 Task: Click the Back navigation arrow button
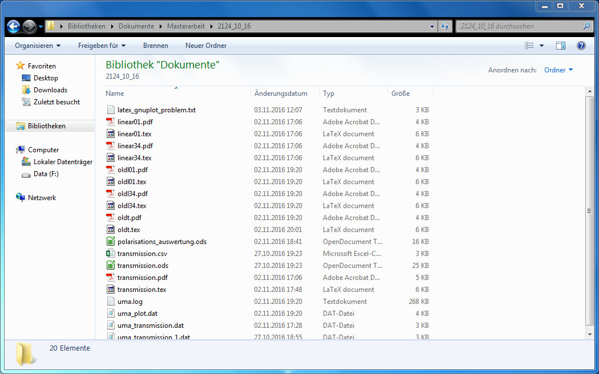tap(13, 26)
